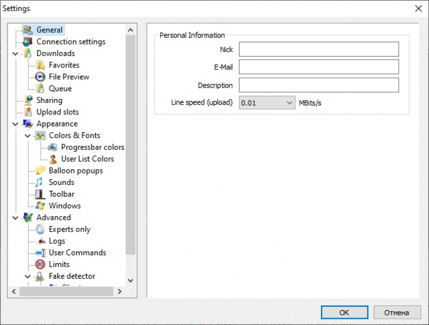Click the Toolbar icon in tree
The height and width of the screenshot is (325, 429).
click(x=40, y=194)
